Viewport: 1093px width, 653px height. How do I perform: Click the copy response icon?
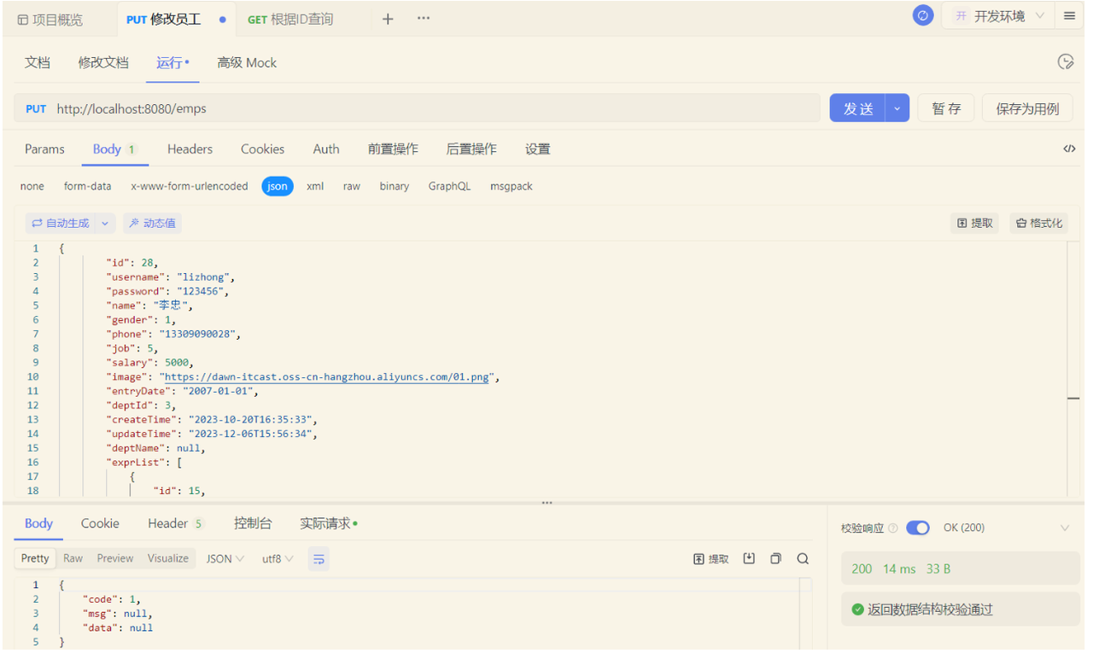coord(775,557)
